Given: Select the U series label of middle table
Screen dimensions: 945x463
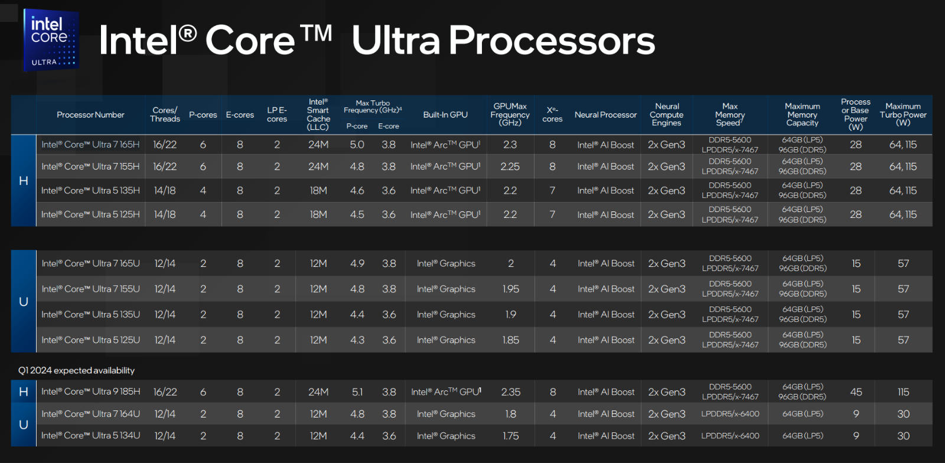Looking at the screenshot, I should (24, 302).
